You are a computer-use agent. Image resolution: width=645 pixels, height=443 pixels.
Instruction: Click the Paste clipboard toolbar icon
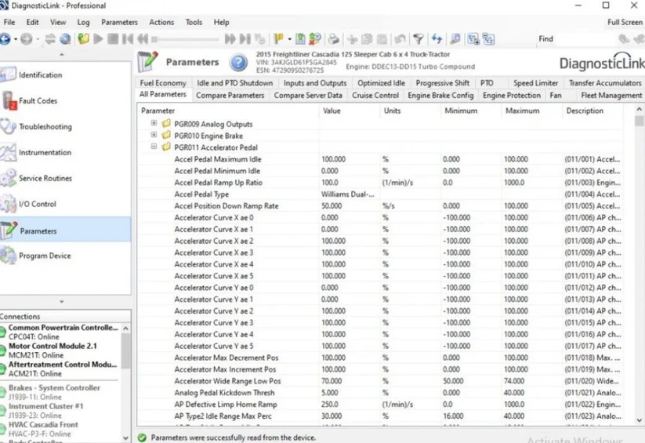(x=382, y=39)
